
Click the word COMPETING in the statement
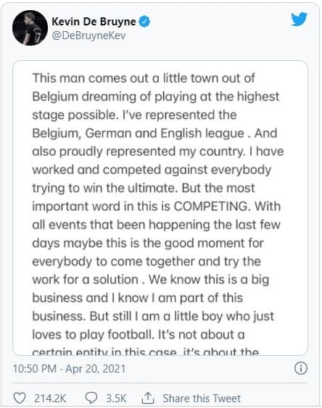click(x=212, y=207)
